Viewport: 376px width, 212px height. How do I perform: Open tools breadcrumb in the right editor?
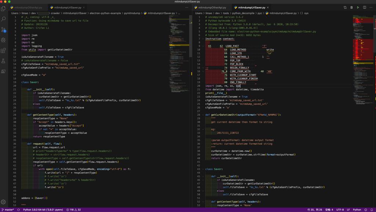(x=226, y=13)
